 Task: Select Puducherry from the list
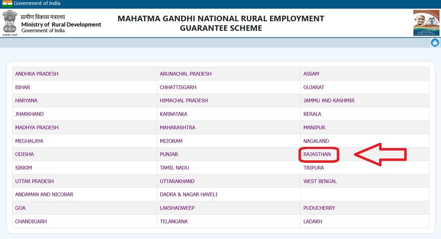pyautogui.click(x=319, y=208)
